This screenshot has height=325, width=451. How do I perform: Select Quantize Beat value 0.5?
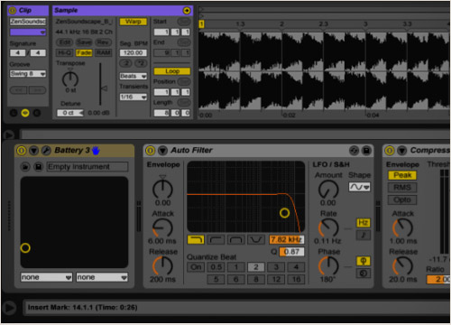click(x=216, y=267)
